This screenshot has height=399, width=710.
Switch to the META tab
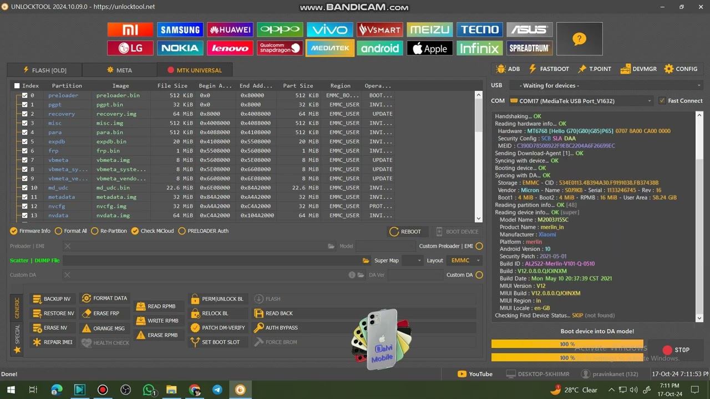pyautogui.click(x=119, y=70)
